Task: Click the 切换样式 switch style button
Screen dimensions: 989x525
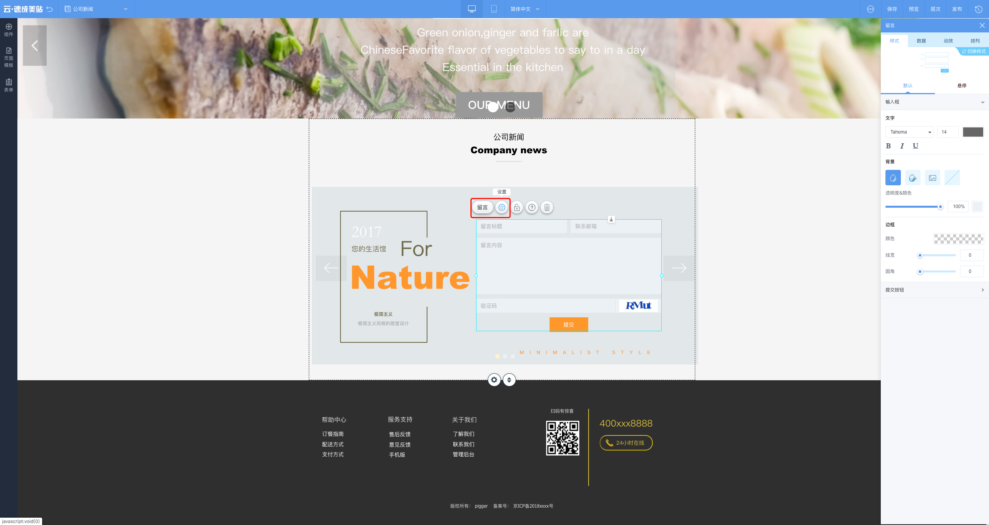Action: (x=974, y=51)
